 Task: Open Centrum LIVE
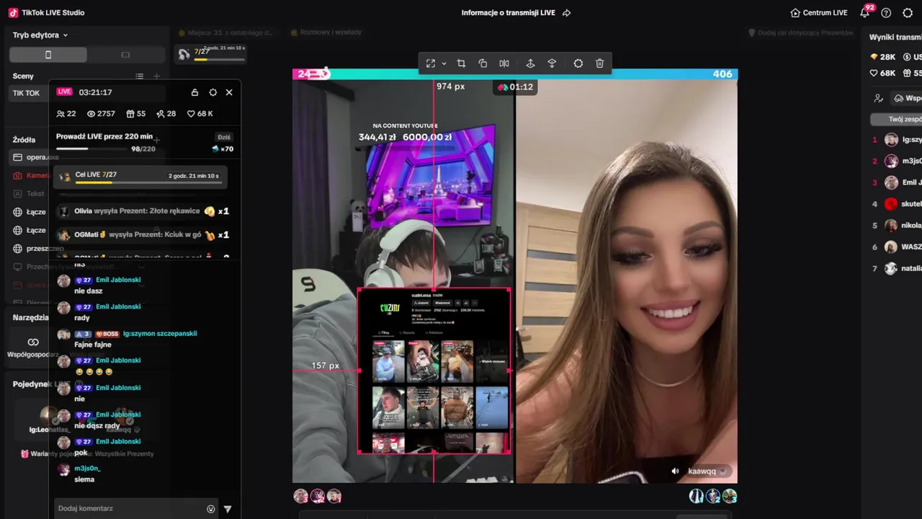[818, 13]
